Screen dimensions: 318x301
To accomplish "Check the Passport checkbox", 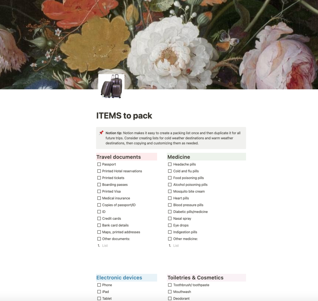I will tap(99, 164).
